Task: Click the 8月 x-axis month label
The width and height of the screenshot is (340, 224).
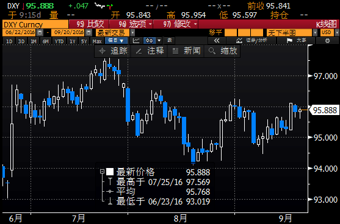Action: tap(180, 218)
